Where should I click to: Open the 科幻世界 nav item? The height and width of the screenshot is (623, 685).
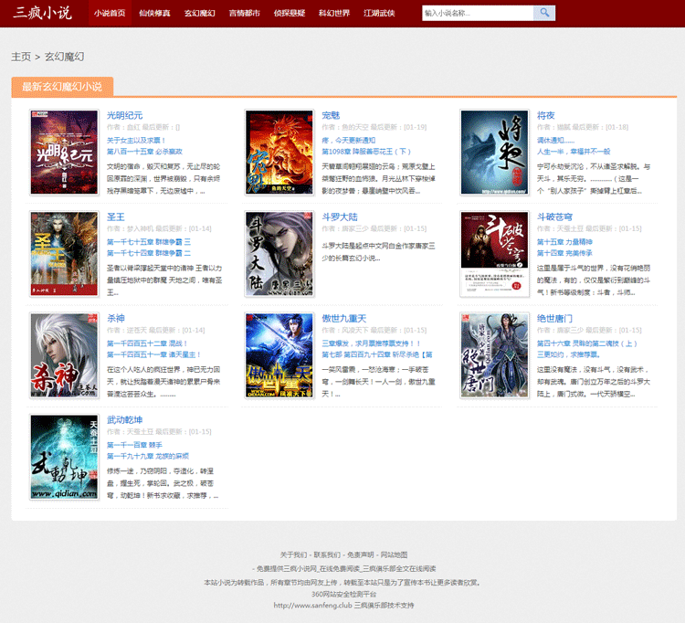(334, 13)
